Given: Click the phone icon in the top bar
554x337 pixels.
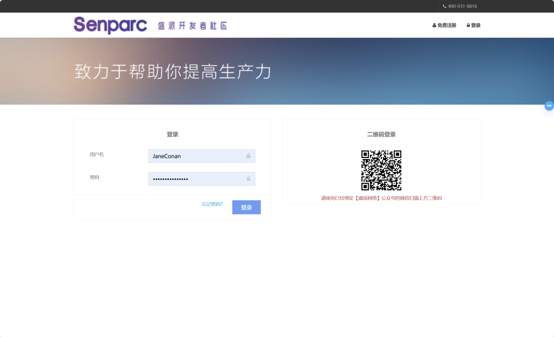Looking at the screenshot, I should coord(445,6).
